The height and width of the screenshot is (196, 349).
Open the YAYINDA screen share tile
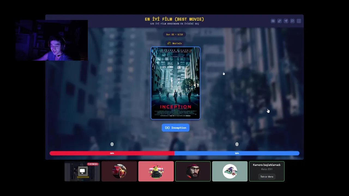point(82,171)
